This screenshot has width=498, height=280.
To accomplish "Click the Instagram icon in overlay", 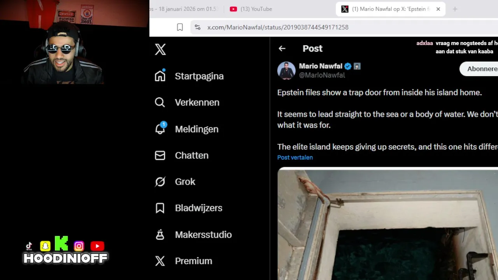I will point(79,246).
